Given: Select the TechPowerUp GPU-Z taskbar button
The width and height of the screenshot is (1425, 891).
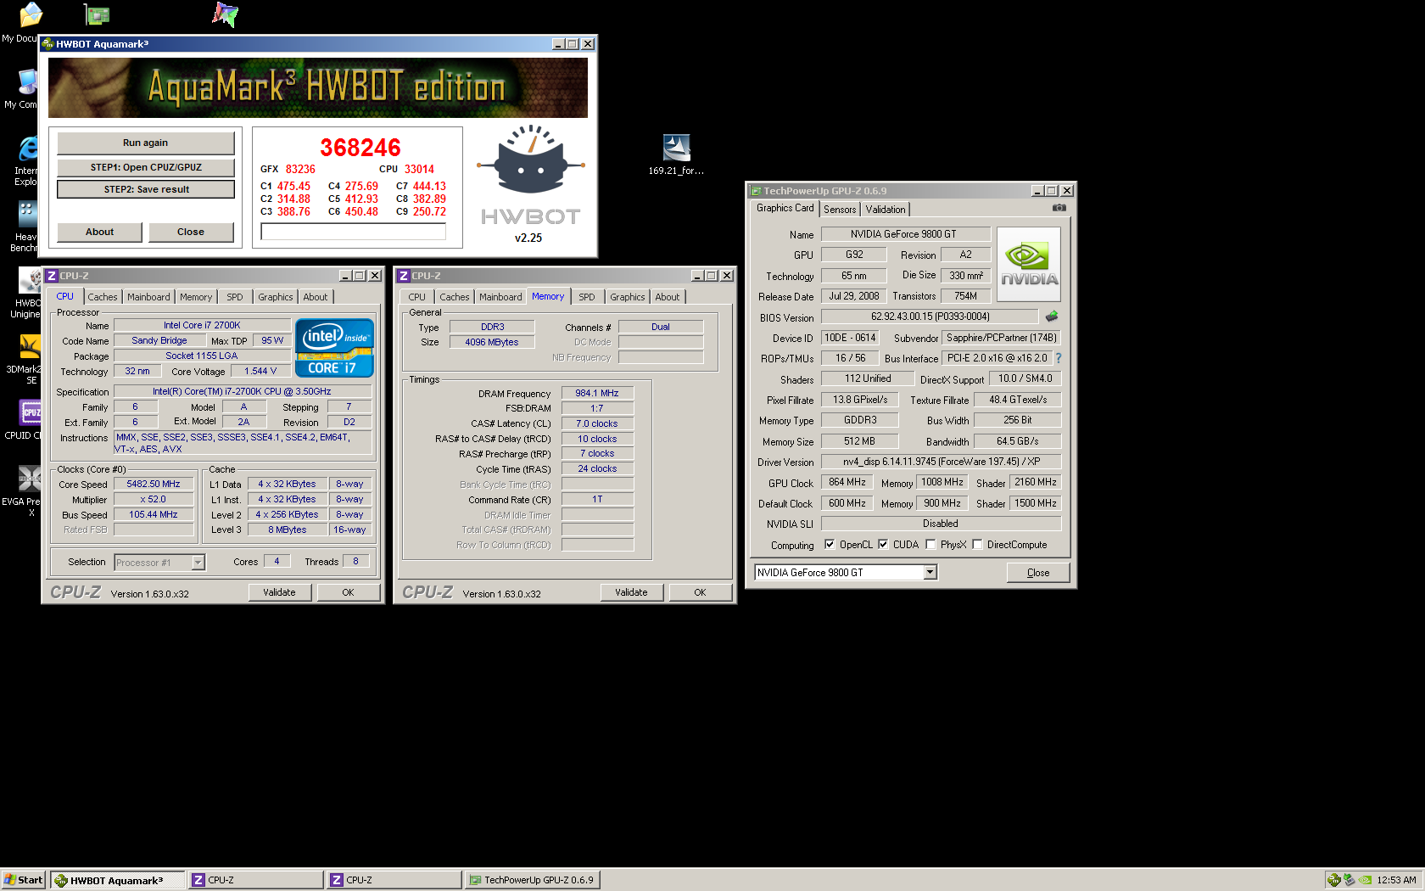Looking at the screenshot, I should pyautogui.click(x=532, y=880).
